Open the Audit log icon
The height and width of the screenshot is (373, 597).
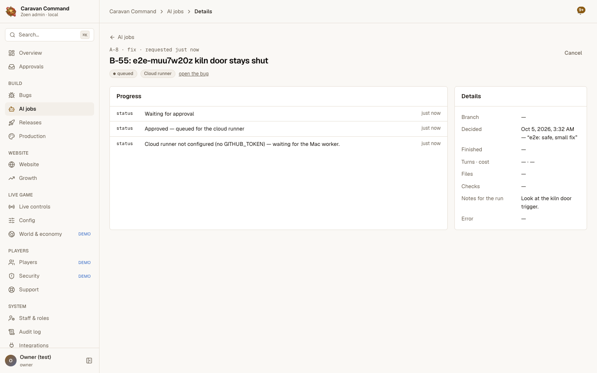(x=12, y=332)
